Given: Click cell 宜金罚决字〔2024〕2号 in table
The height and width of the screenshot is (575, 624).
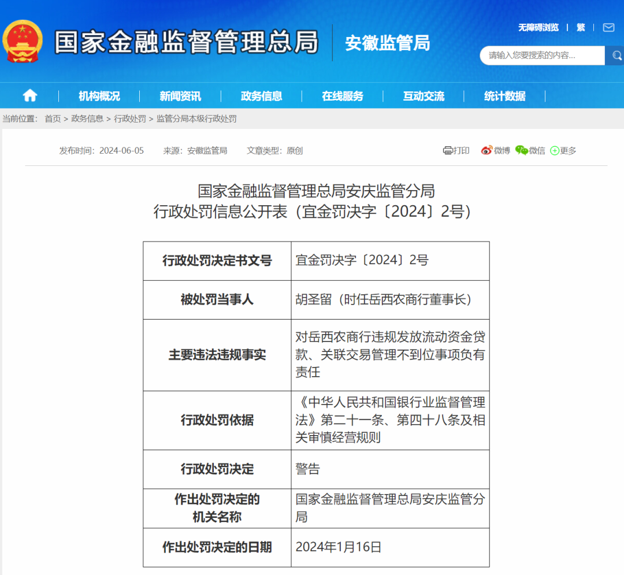Looking at the screenshot, I should (391, 261).
